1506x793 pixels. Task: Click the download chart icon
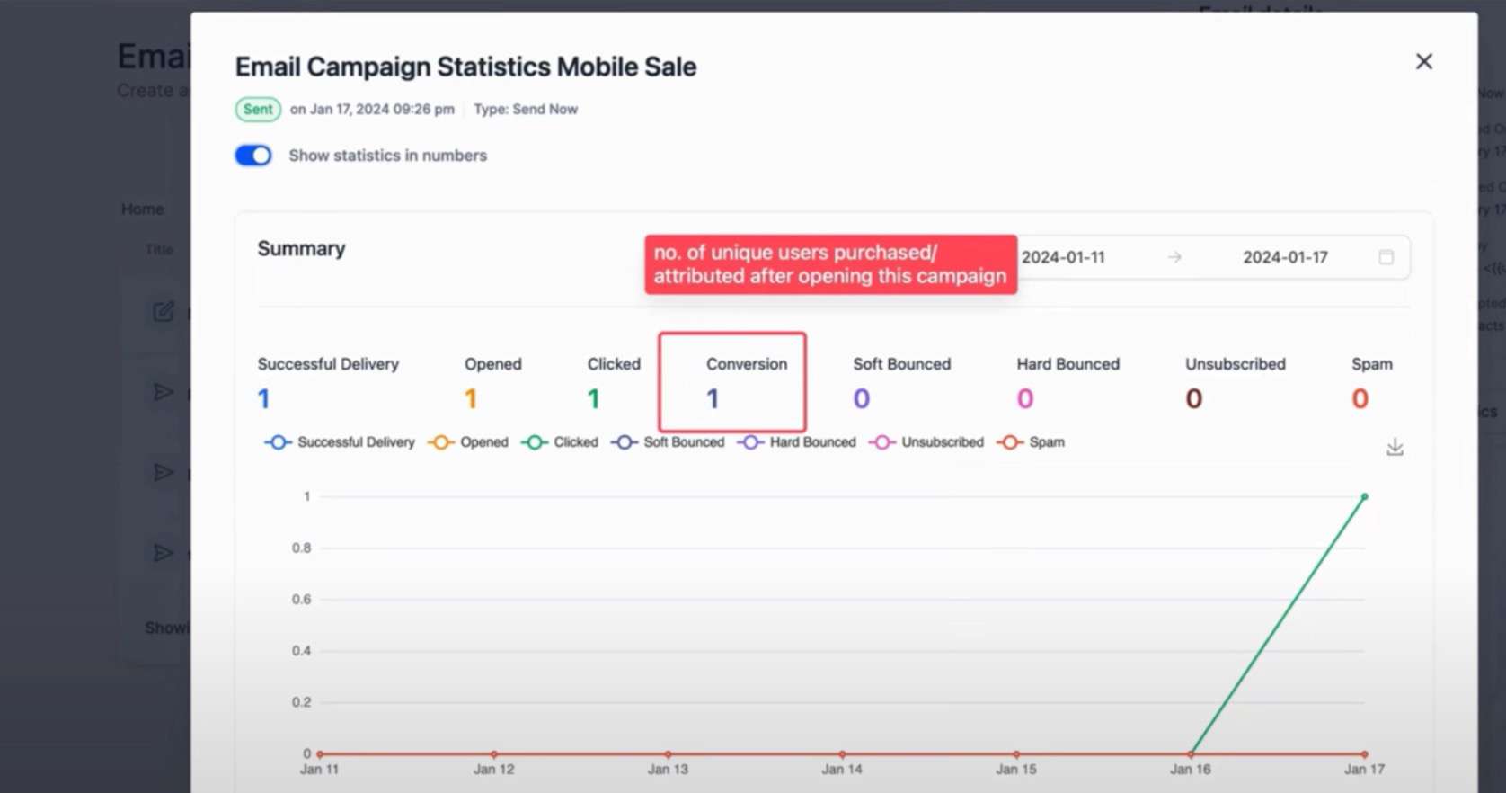1394,447
